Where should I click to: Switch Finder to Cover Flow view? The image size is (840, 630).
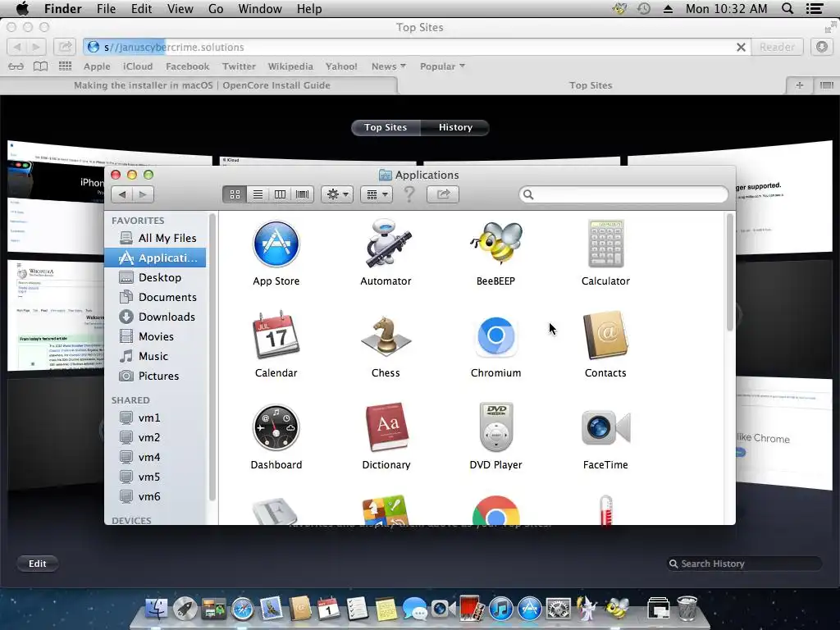coord(303,194)
